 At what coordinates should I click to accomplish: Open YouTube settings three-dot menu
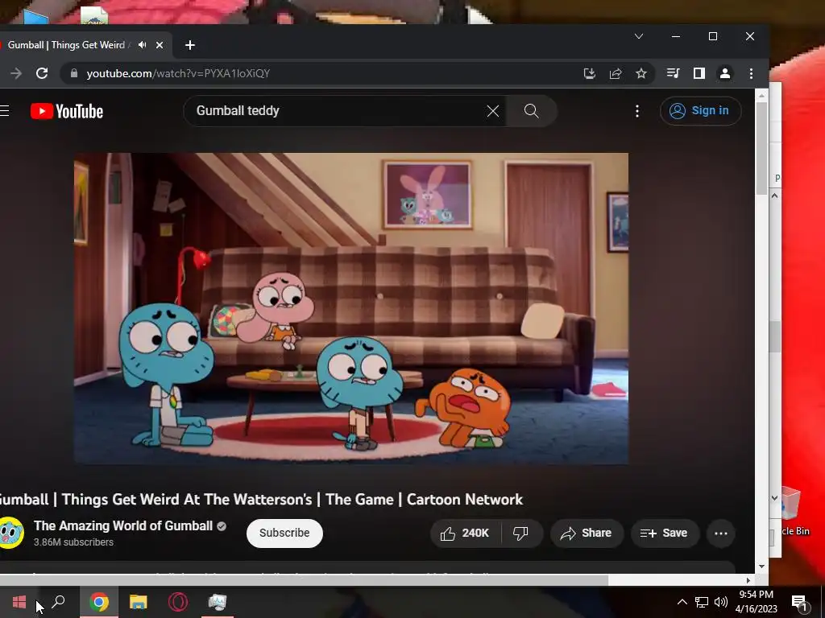tap(637, 111)
